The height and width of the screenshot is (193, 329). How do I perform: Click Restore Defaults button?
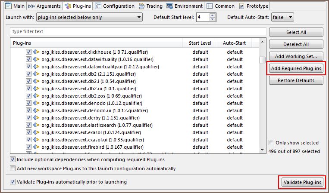pos(296,80)
